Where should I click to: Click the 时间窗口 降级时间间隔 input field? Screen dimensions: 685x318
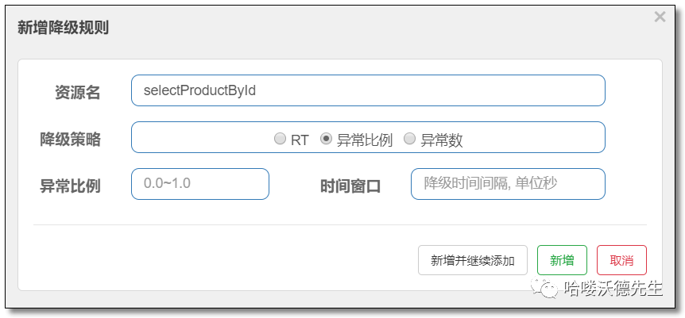pyautogui.click(x=508, y=184)
